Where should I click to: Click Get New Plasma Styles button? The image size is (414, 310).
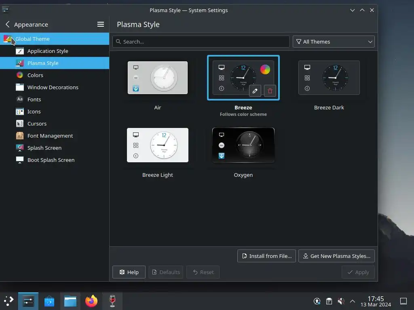pos(336,256)
